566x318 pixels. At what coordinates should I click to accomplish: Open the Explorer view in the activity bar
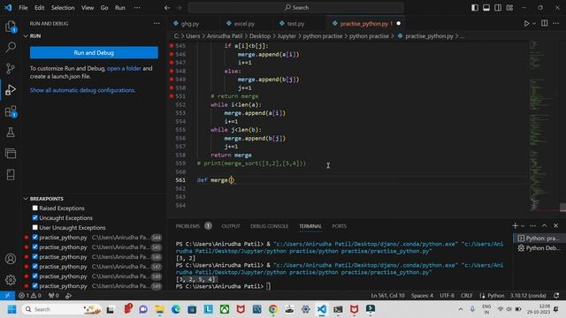pos(11,26)
